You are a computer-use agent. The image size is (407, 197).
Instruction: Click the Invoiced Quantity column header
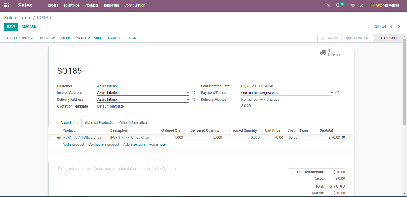(243, 130)
